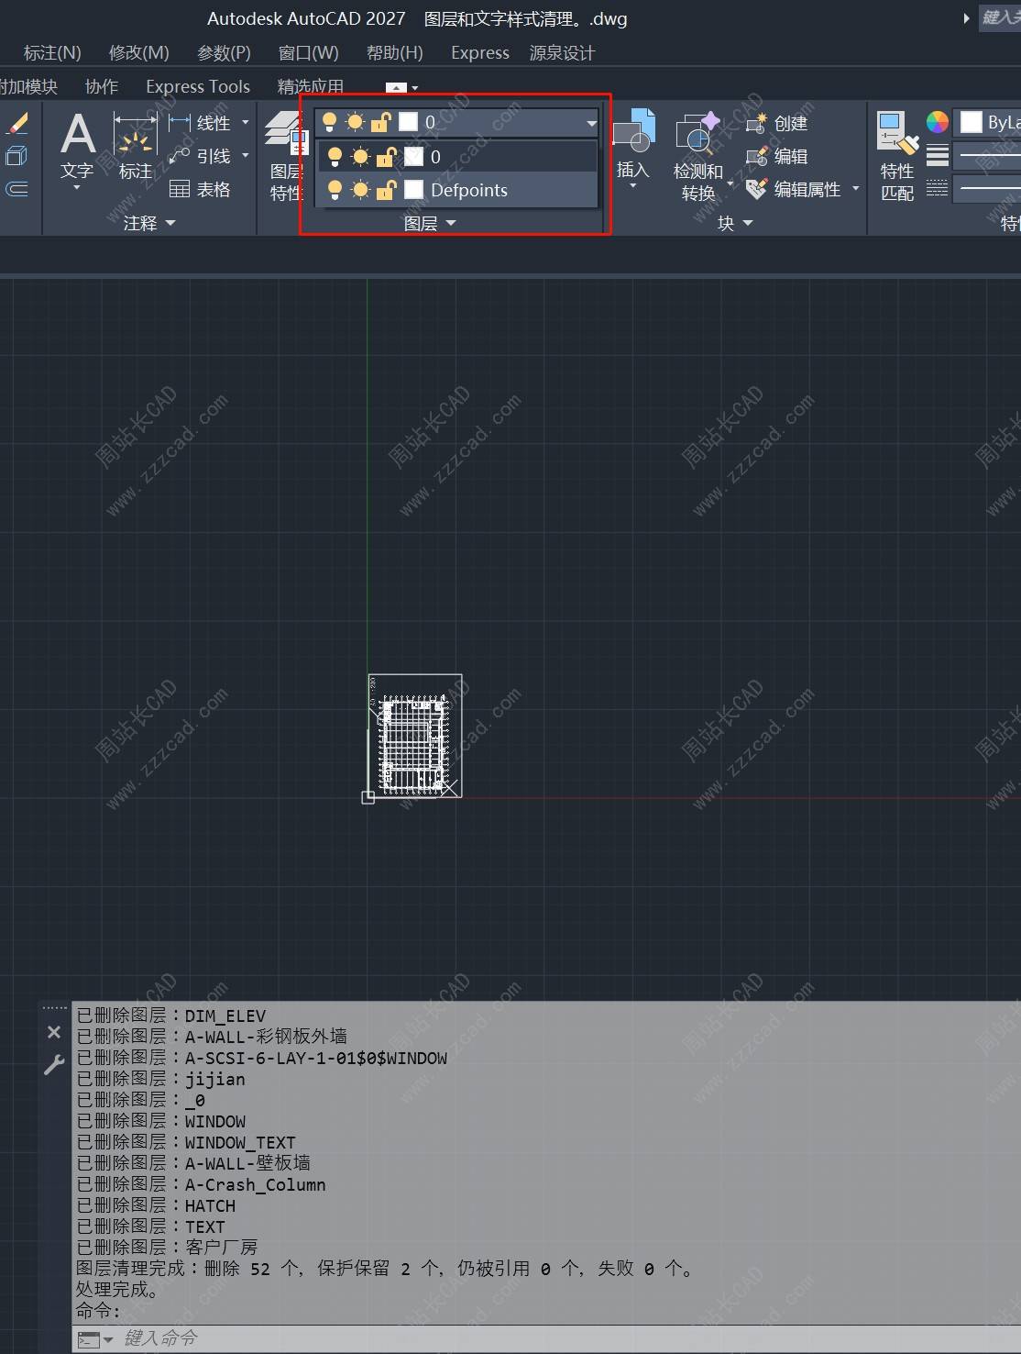Click the 表格 table tool
This screenshot has height=1354, width=1021.
200,189
